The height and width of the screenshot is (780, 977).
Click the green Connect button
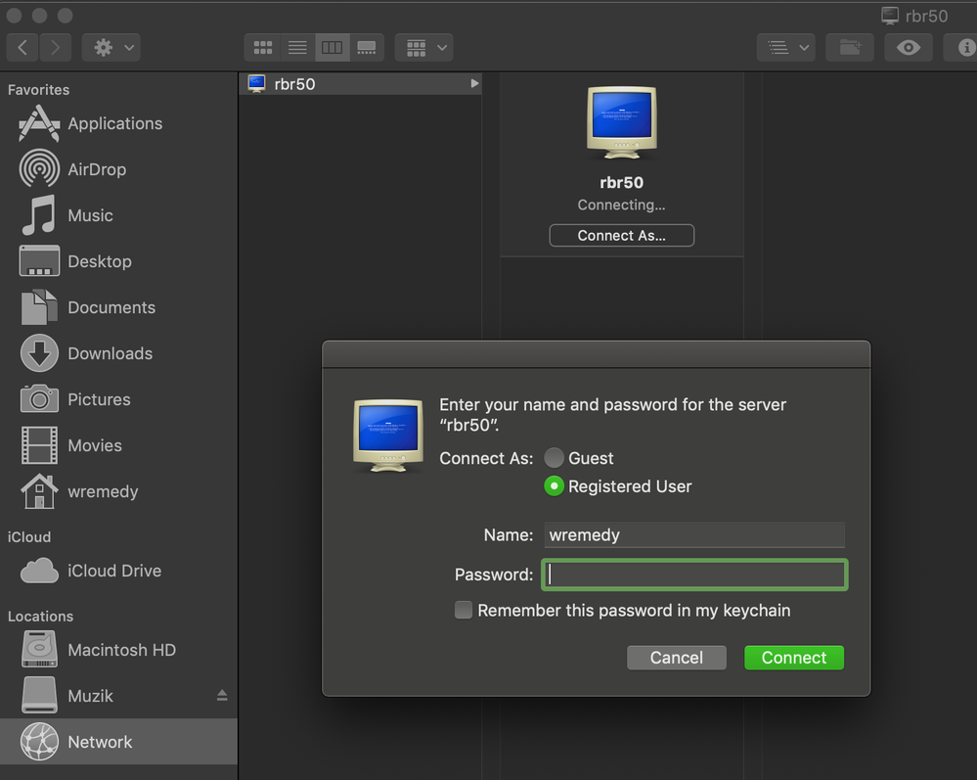coord(793,658)
